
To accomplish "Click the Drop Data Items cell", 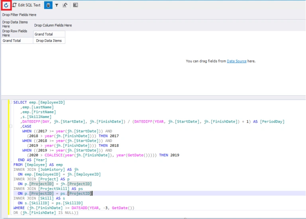I will (x=49, y=41).
